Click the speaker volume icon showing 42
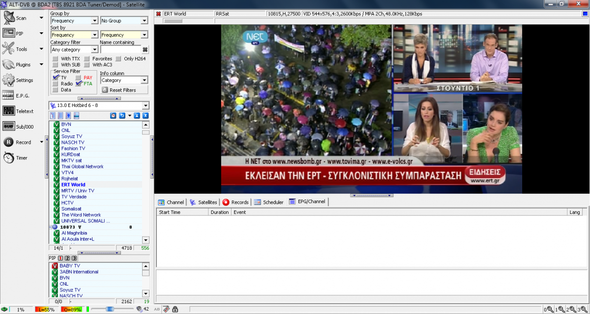The height and width of the screenshot is (314, 590). [x=139, y=309]
